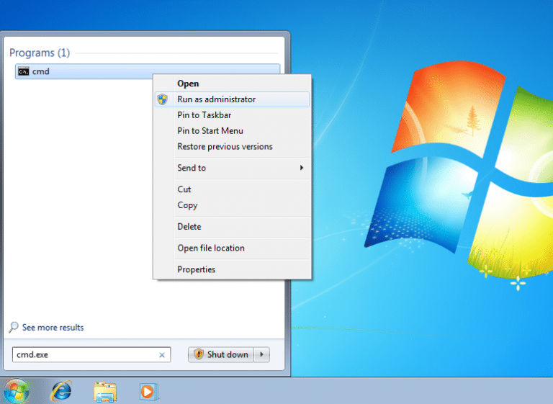Choose Open file location
Viewport: 553px width, 404px height.
pyautogui.click(x=232, y=248)
